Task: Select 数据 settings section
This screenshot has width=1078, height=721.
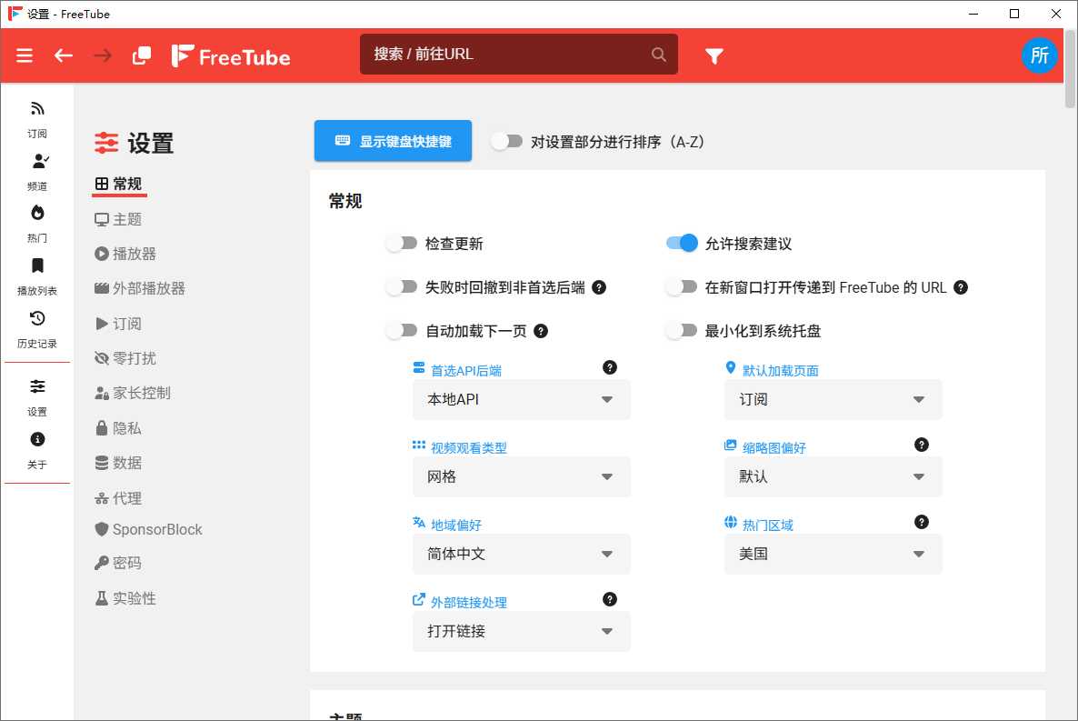Action: pos(118,462)
